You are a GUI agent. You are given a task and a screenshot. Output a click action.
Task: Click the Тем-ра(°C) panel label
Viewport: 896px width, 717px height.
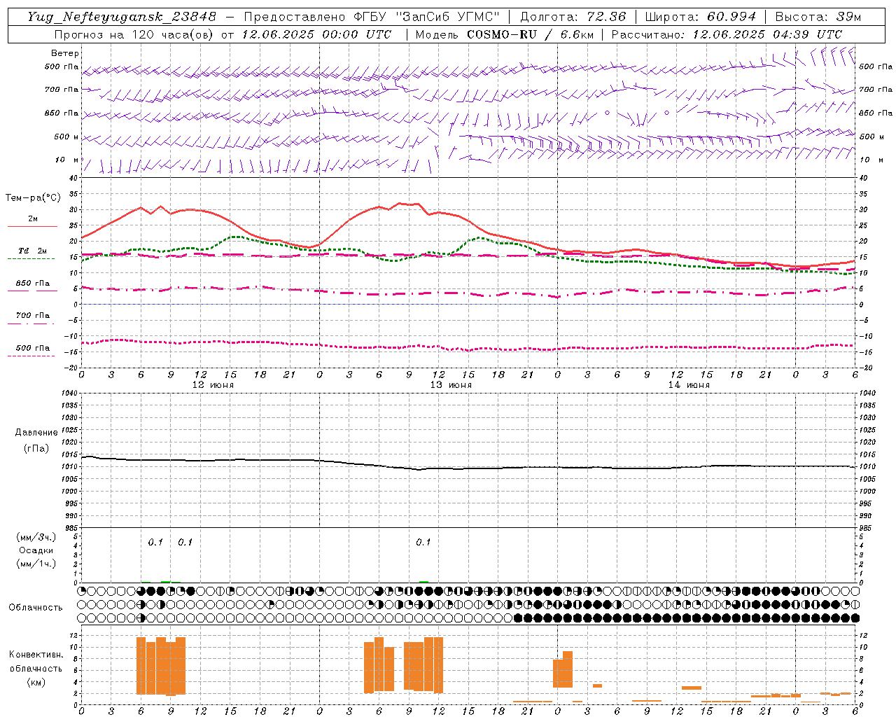tap(33, 198)
